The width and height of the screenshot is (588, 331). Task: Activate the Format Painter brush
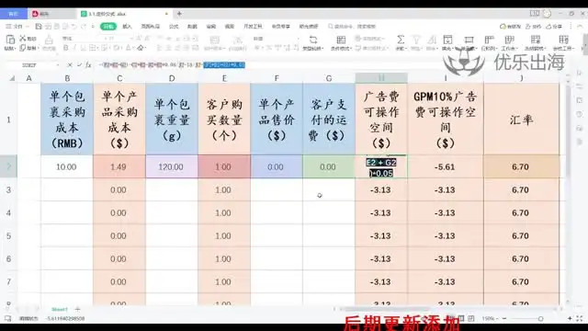tap(49, 40)
